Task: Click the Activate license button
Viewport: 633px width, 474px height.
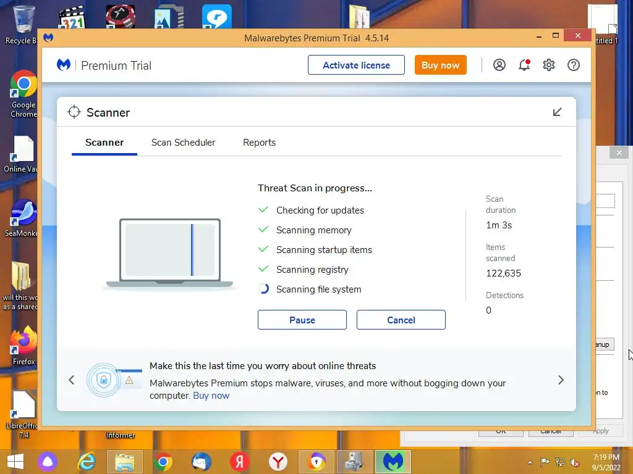Action: coord(356,65)
